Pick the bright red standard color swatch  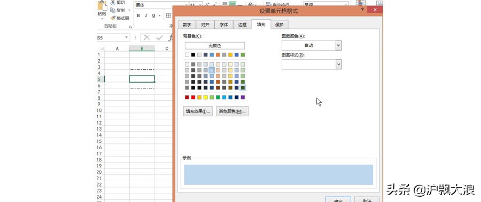(x=193, y=98)
